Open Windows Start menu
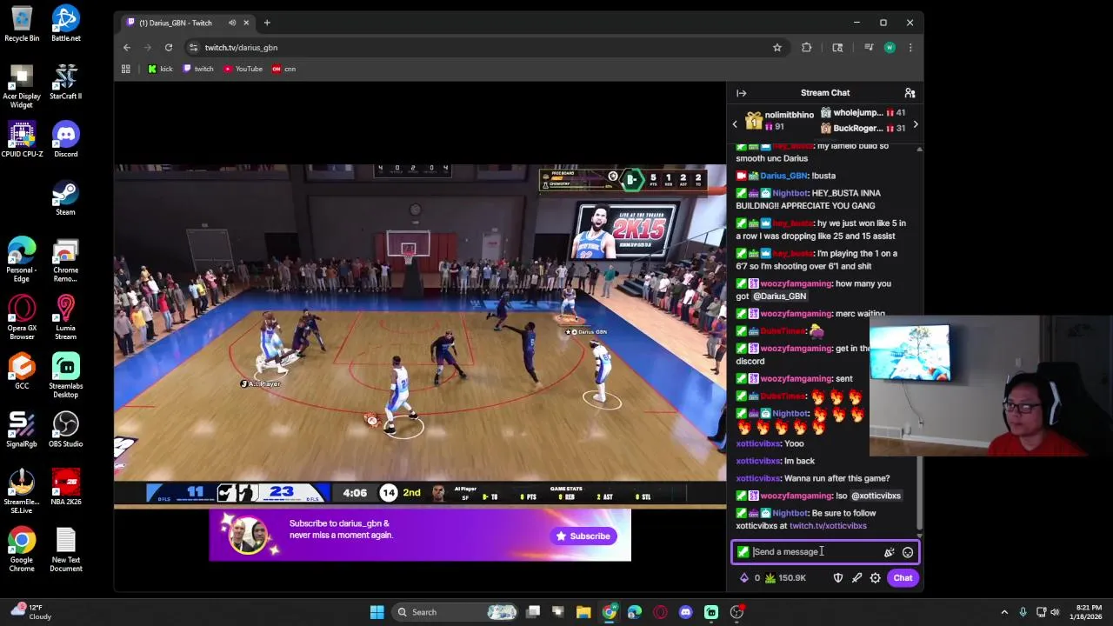The width and height of the screenshot is (1113, 626). (377, 612)
